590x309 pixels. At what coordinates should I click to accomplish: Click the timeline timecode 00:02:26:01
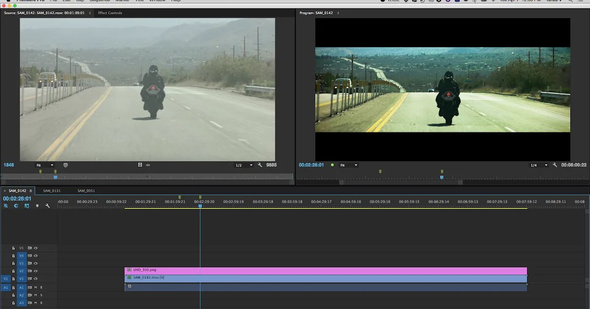[17, 199]
